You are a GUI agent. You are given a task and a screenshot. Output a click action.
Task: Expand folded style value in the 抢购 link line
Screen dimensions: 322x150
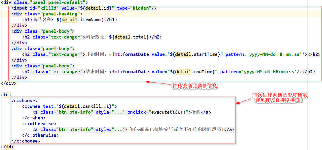119,112
